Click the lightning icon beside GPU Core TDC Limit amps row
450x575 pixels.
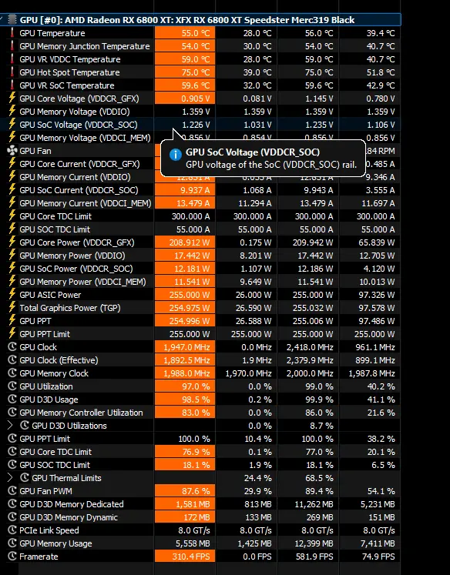(12, 216)
